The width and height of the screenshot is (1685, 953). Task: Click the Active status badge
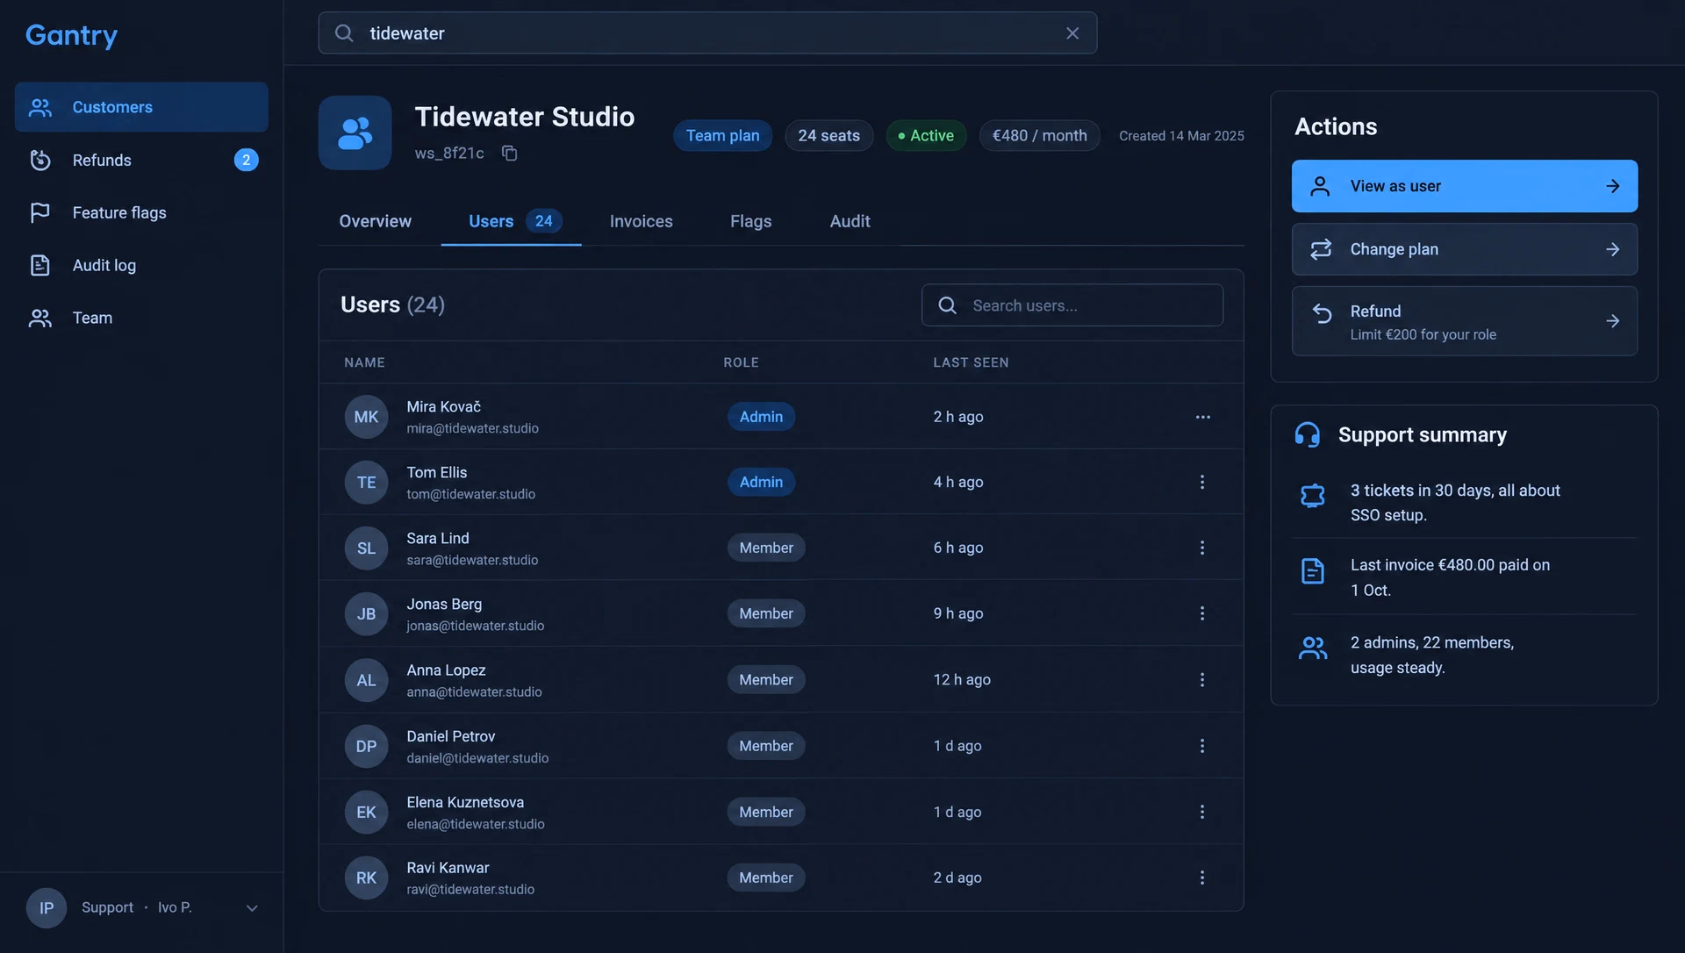coord(926,136)
